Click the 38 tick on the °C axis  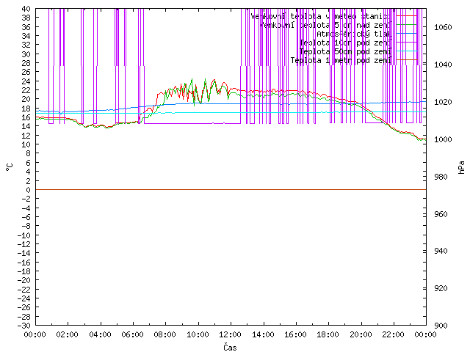26,18
